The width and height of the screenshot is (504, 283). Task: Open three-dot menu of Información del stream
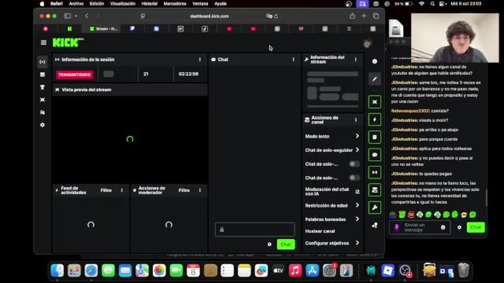[x=356, y=59]
